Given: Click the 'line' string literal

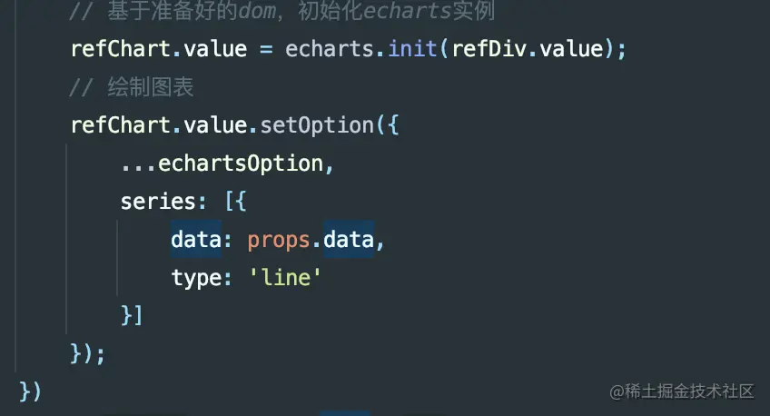Looking at the screenshot, I should [x=286, y=278].
